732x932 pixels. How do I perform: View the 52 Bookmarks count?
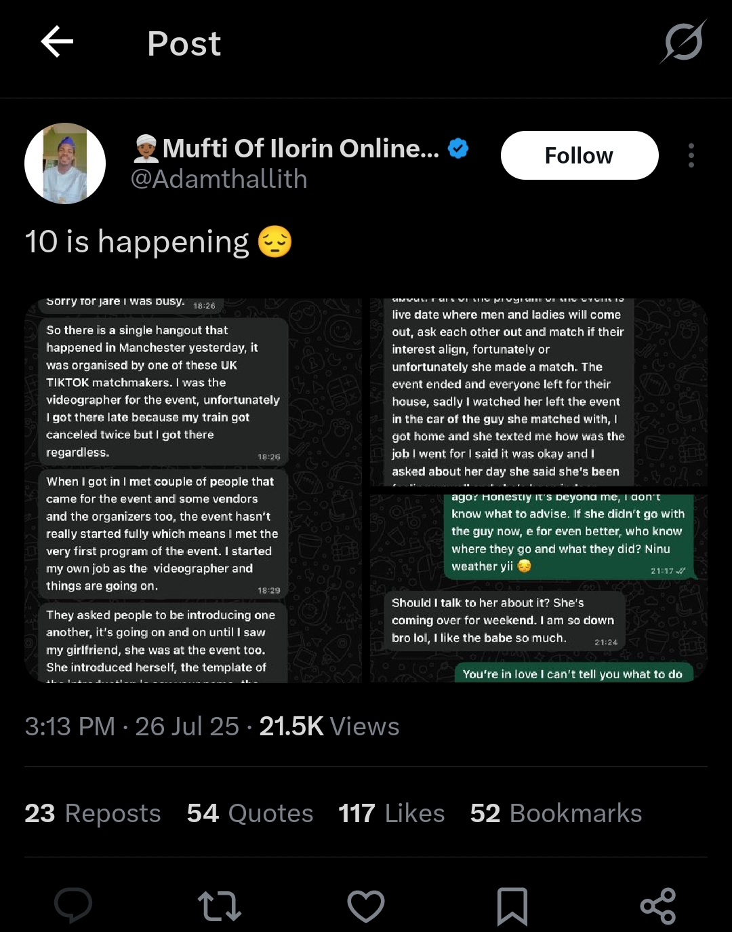(x=556, y=813)
